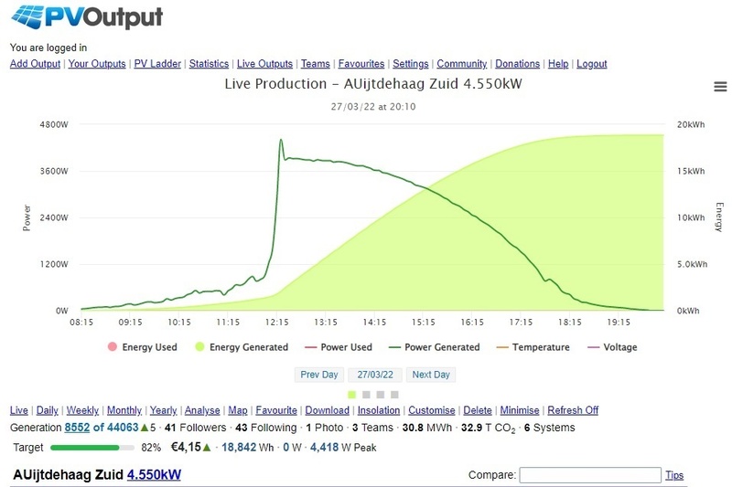This screenshot has width=732, height=487.
Task: Open the chart hamburger menu icon
Action: (x=720, y=87)
